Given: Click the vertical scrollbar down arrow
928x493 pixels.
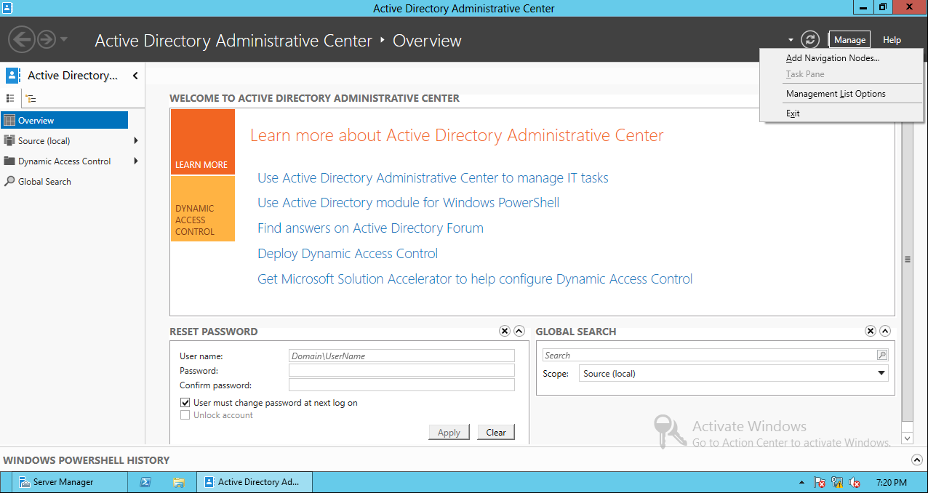Looking at the screenshot, I should (907, 438).
